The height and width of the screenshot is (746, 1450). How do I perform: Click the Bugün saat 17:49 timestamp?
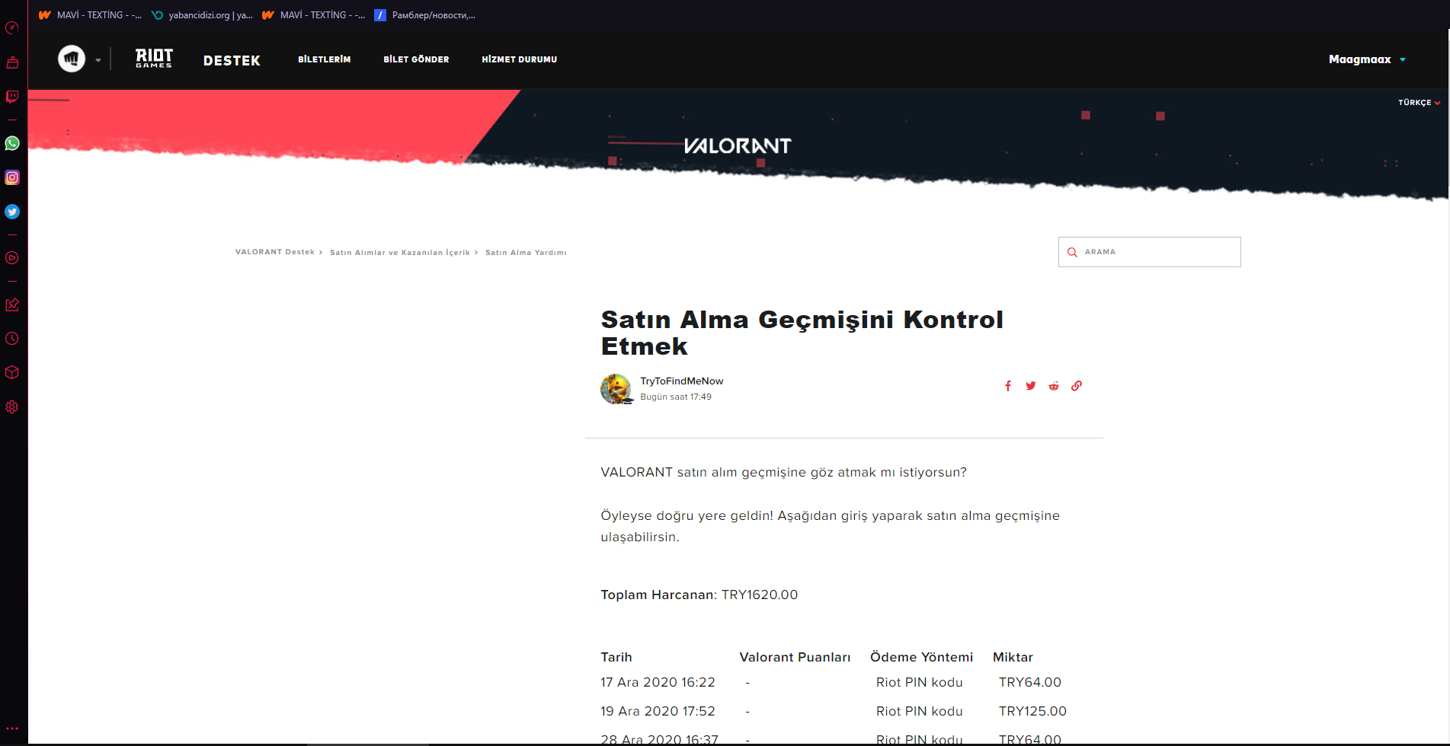(676, 397)
